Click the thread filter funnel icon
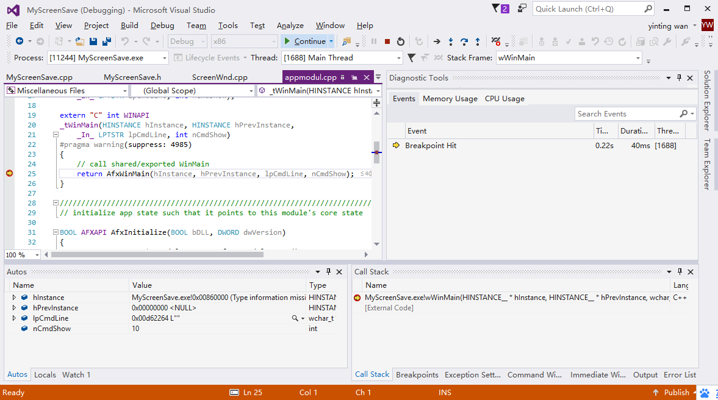718x400 pixels. click(x=412, y=58)
